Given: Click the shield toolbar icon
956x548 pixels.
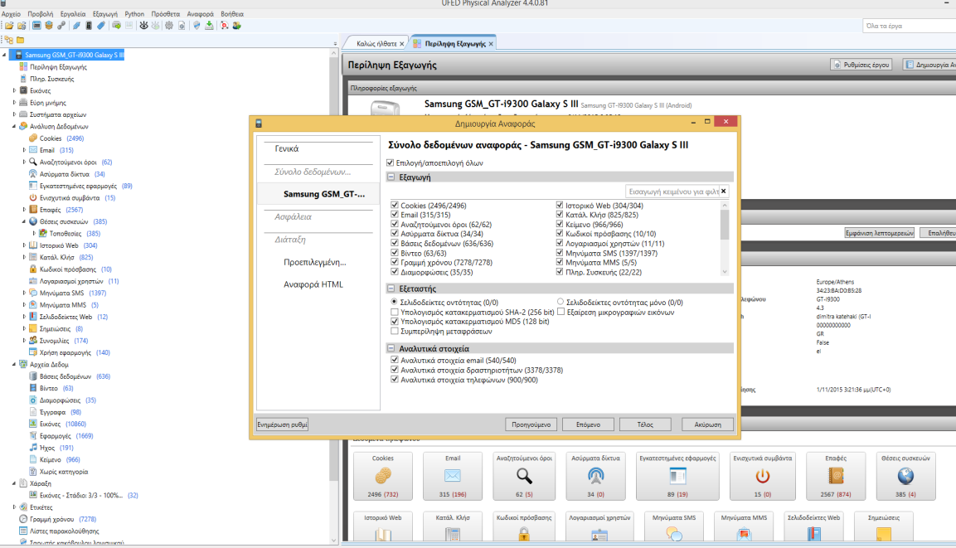Looking at the screenshot, I should pyautogui.click(x=197, y=26).
